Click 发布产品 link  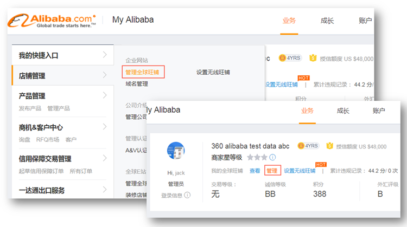(30, 108)
